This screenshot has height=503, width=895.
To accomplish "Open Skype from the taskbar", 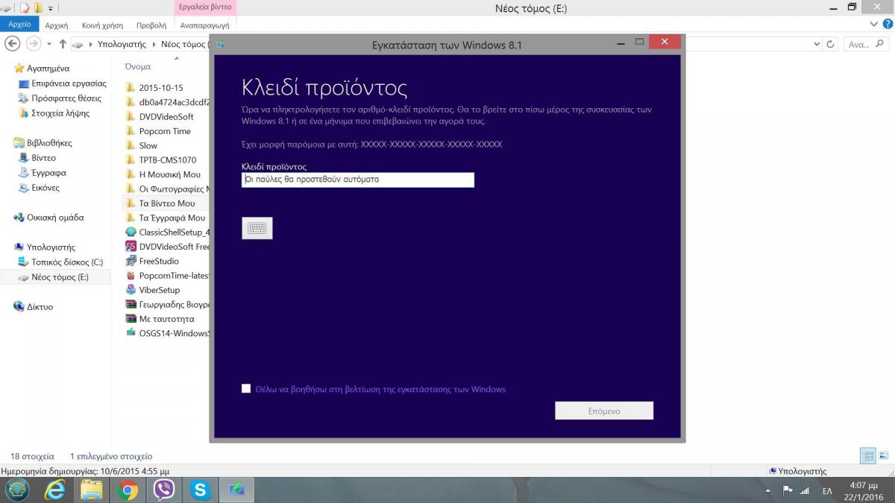I will click(x=200, y=490).
